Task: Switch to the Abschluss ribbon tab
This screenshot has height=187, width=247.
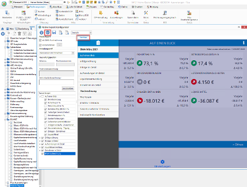Action: pyautogui.click(x=56, y=7)
